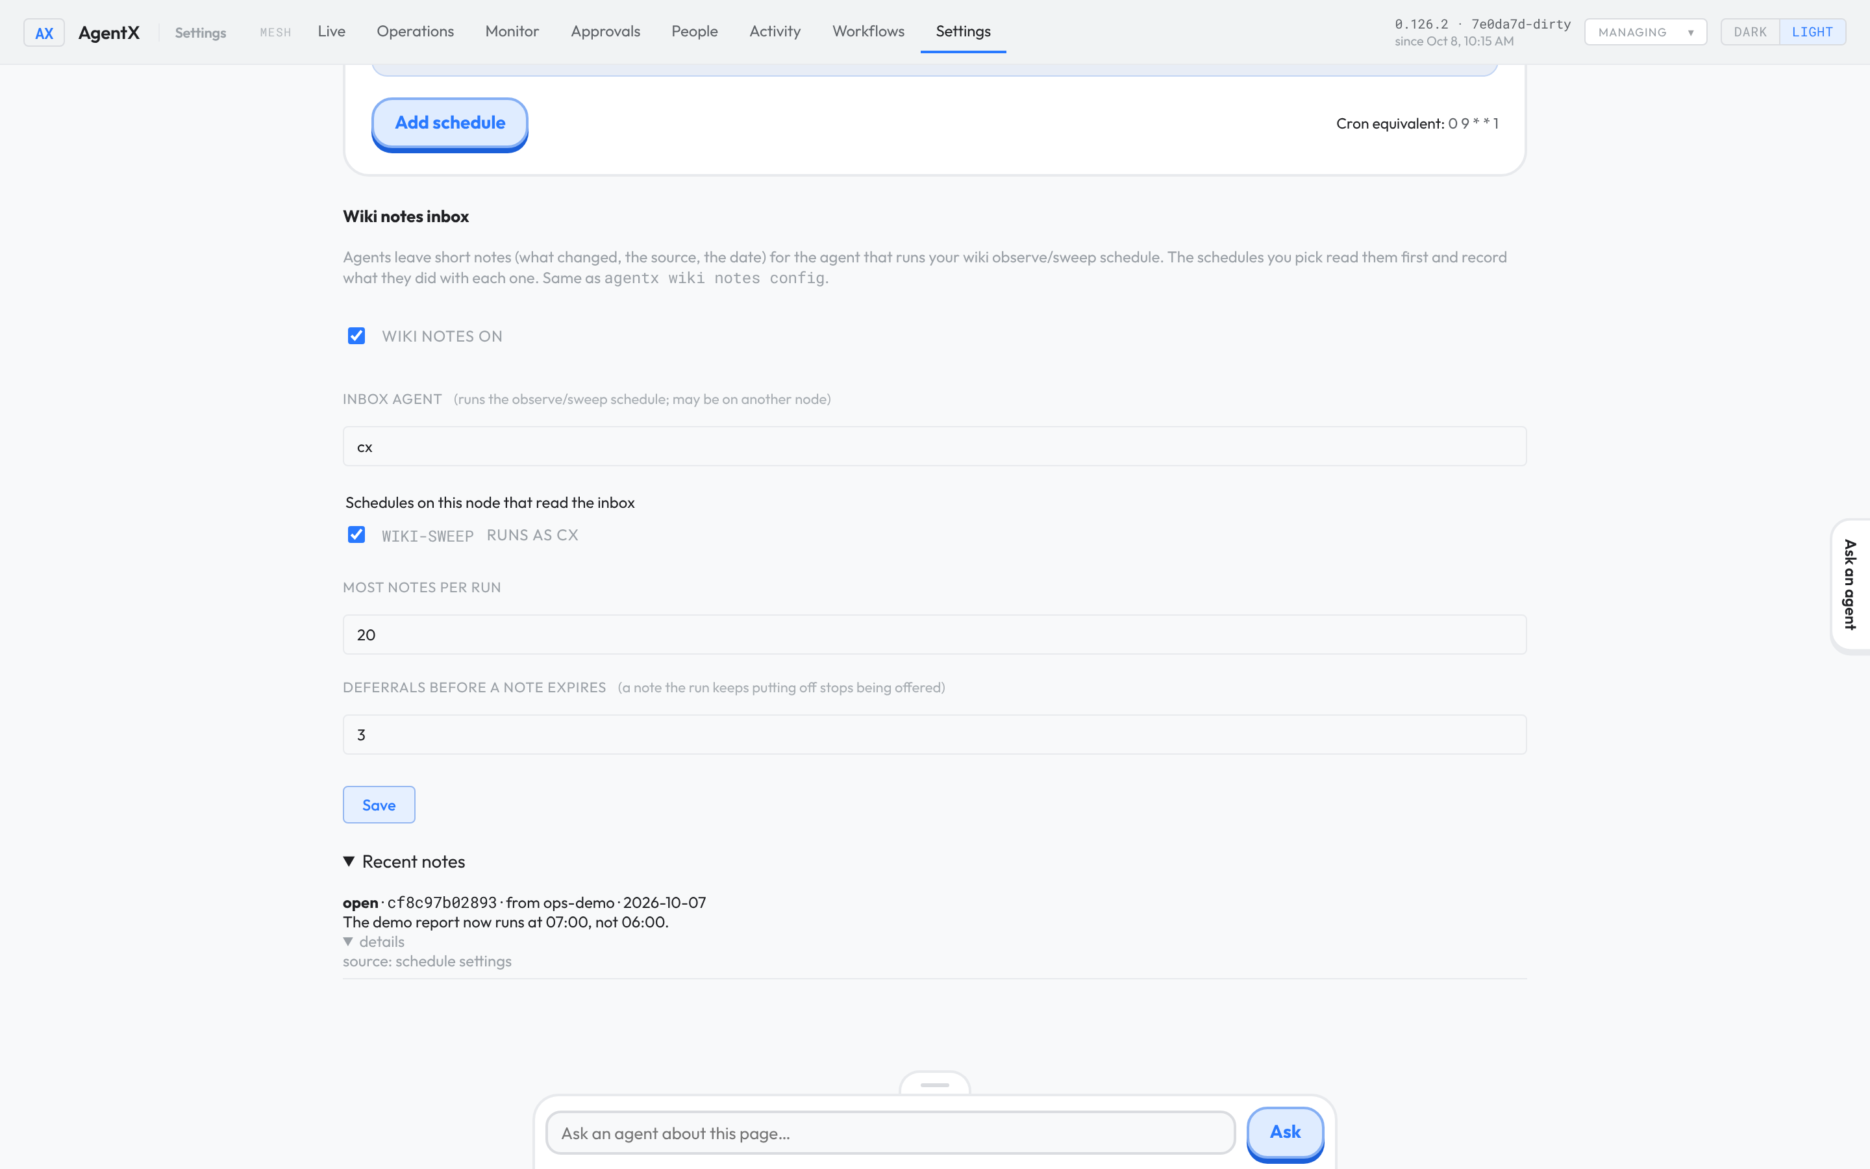Viewport: 1870px width, 1169px height.
Task: Click the Ask an agent about this page field
Action: point(890,1133)
